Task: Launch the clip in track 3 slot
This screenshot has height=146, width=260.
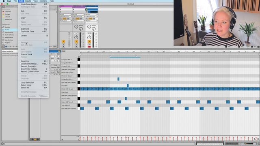Action: pyautogui.click(x=87, y=10)
